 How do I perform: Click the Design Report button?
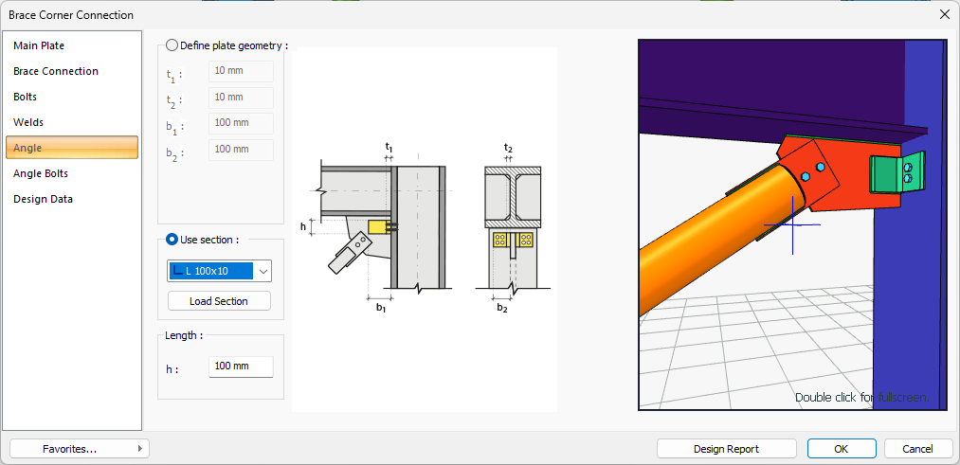[x=726, y=449]
